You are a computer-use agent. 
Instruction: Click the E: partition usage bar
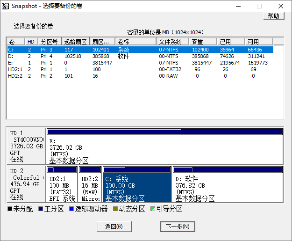[164, 131]
